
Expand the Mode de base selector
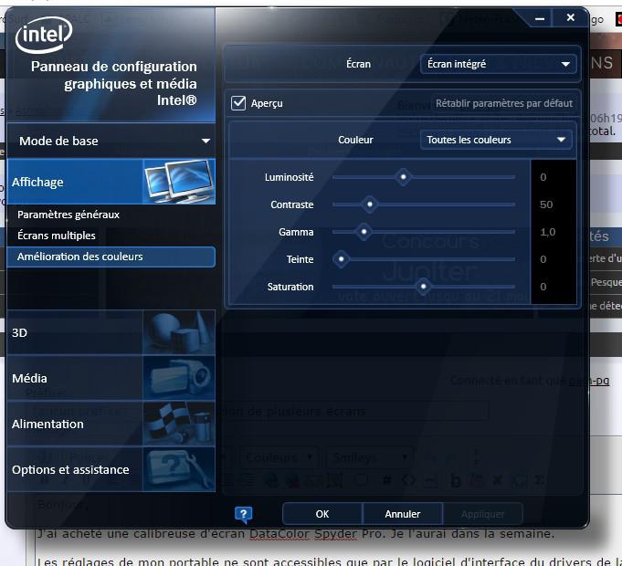(111, 141)
